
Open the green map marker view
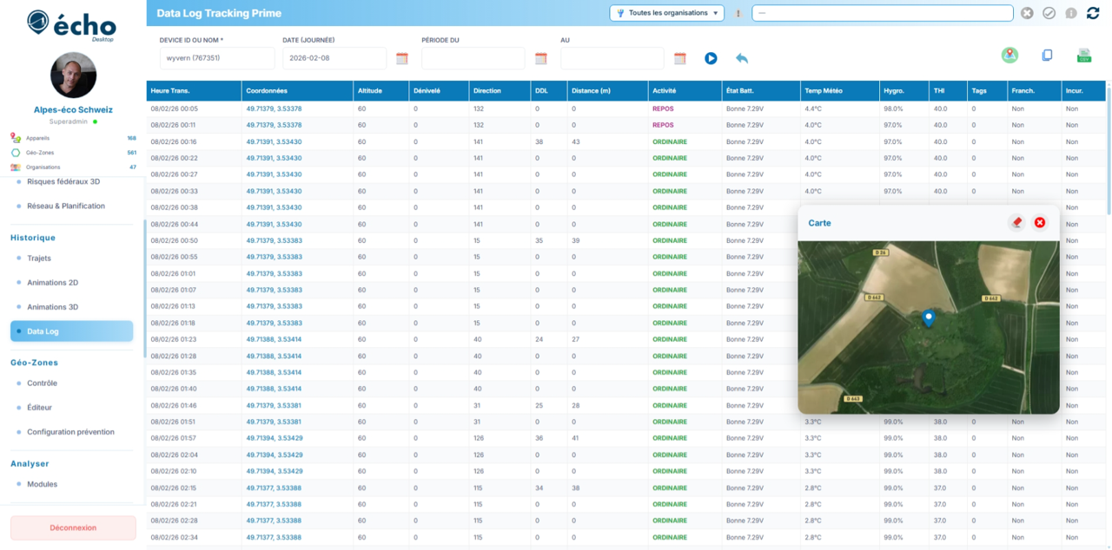click(x=1009, y=54)
